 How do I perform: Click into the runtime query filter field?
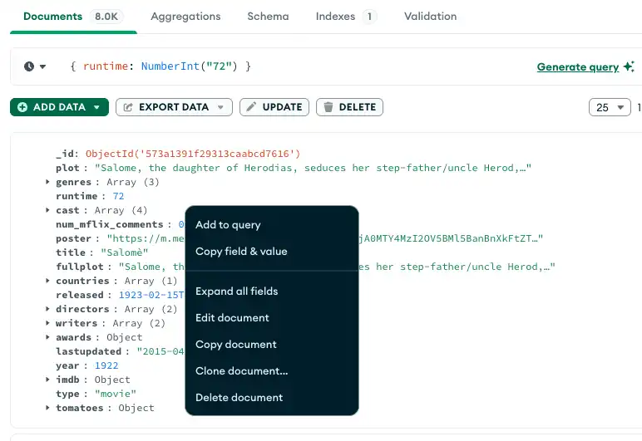pyautogui.click(x=291, y=66)
